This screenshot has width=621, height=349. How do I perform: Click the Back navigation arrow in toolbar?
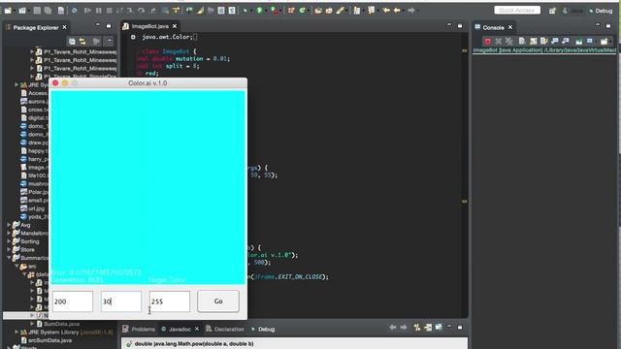(397, 11)
